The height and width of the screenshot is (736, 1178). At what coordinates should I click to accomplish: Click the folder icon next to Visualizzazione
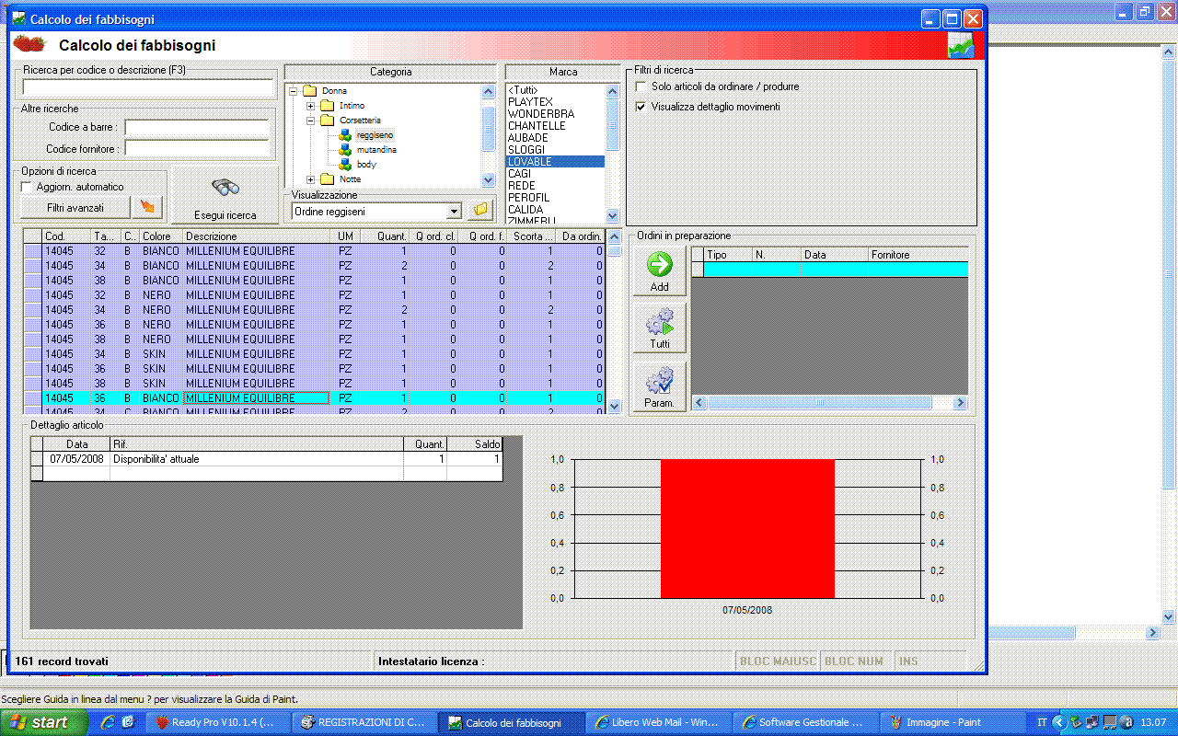point(479,210)
